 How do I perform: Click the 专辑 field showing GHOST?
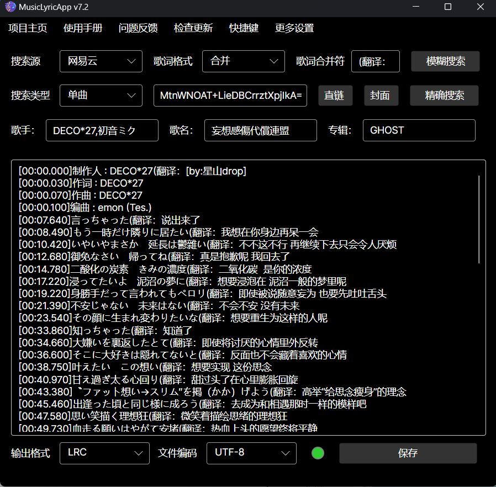tap(419, 130)
